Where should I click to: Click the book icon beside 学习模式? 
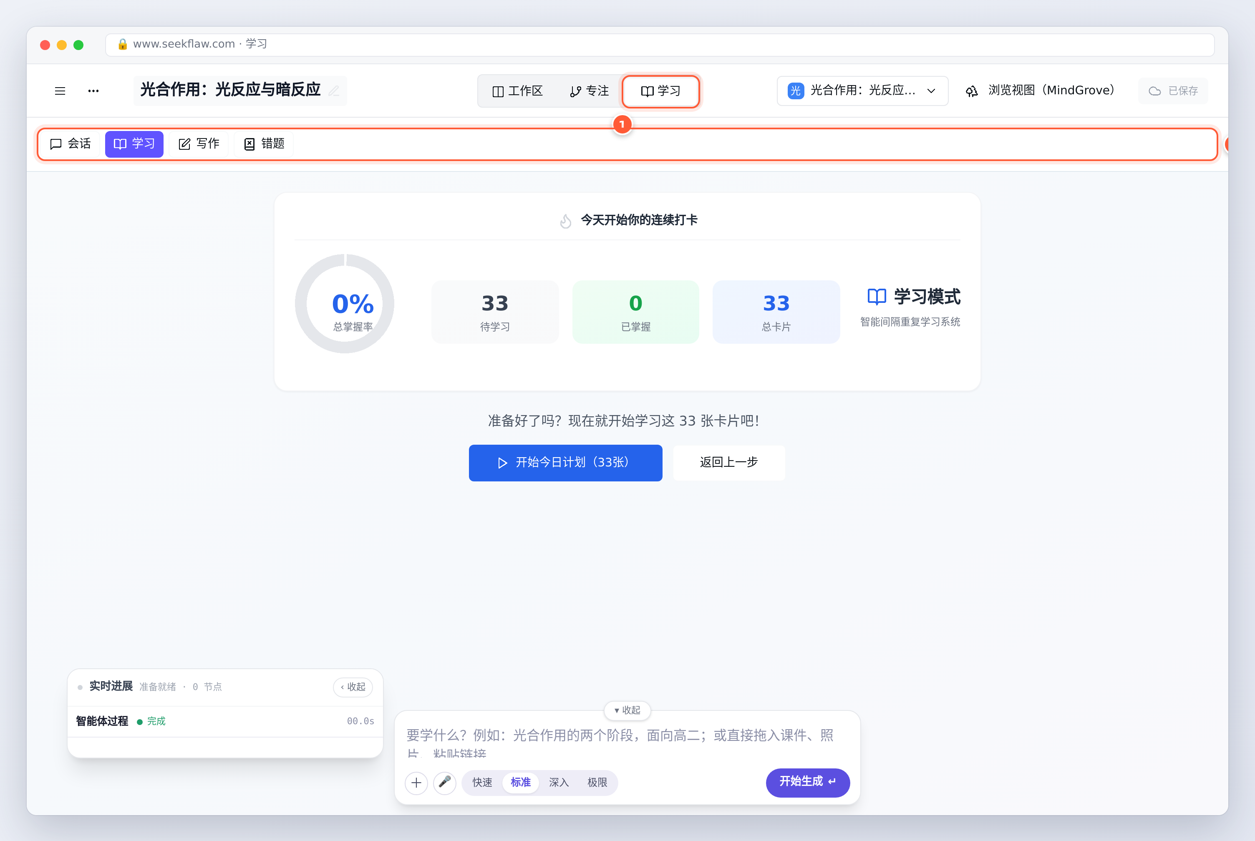(876, 296)
